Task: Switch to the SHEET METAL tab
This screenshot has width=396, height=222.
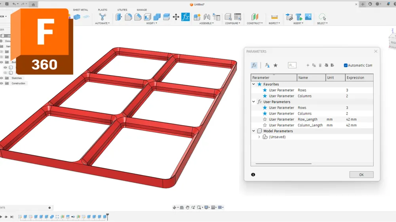Action: point(80,10)
